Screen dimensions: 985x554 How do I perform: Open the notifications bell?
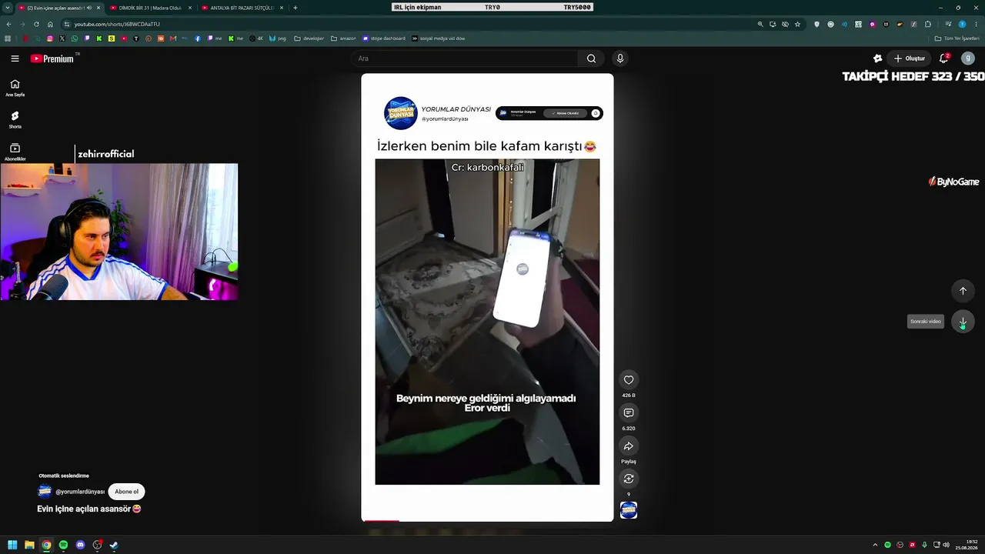tap(944, 58)
